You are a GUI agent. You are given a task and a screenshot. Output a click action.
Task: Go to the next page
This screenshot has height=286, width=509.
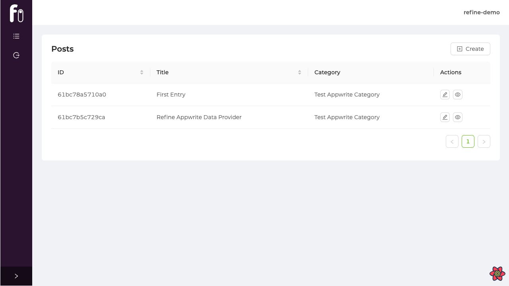point(484,141)
